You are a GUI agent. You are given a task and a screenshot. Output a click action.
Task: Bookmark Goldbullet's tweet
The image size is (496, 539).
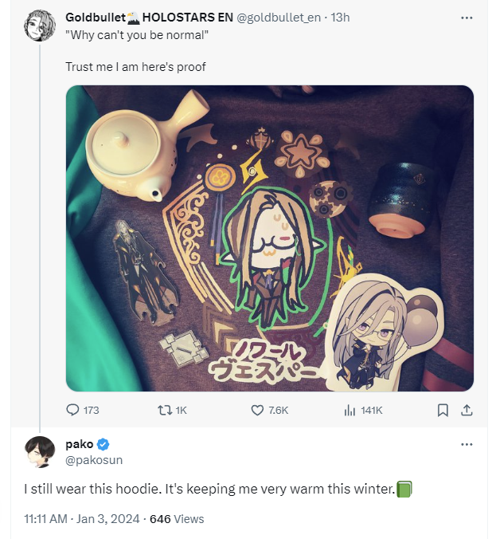pyautogui.click(x=443, y=410)
